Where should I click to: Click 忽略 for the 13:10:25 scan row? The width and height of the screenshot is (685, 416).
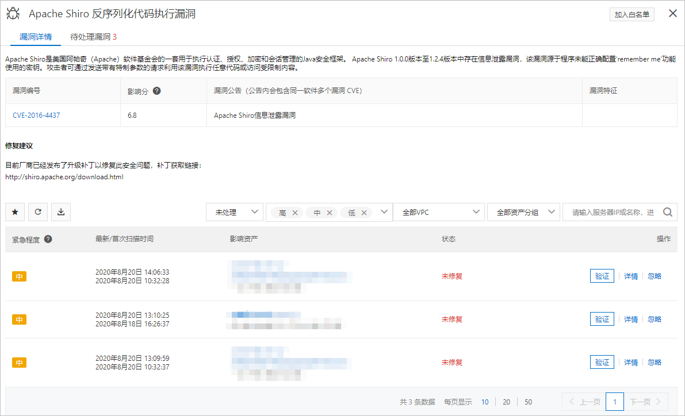pyautogui.click(x=655, y=319)
